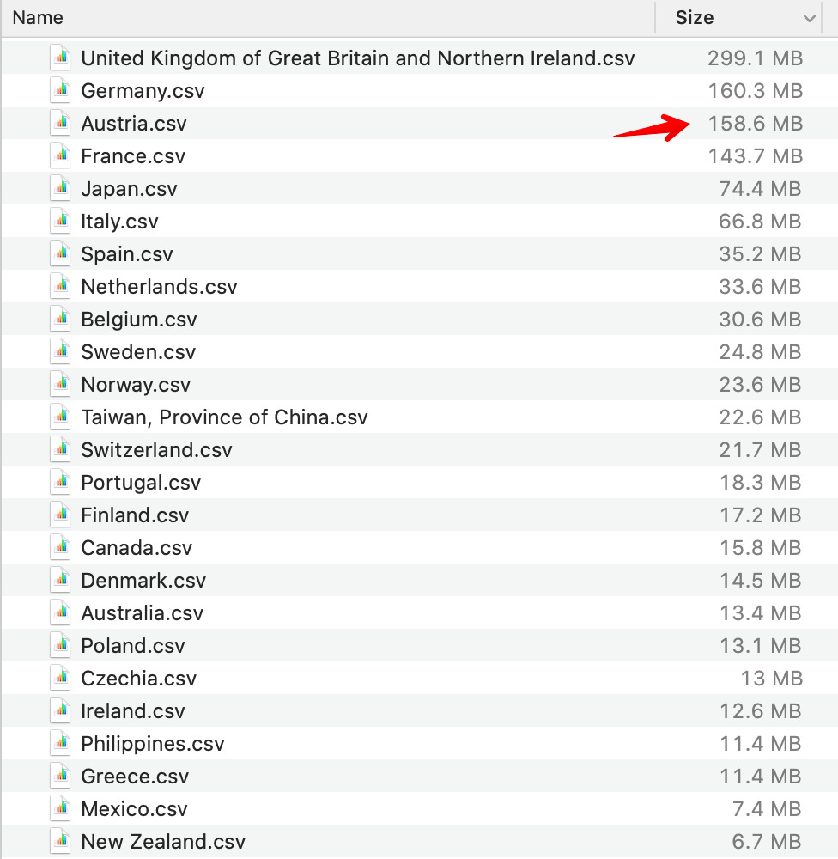Image resolution: width=838 pixels, height=859 pixels.
Task: Select the Norway.csv file name
Action: click(136, 385)
